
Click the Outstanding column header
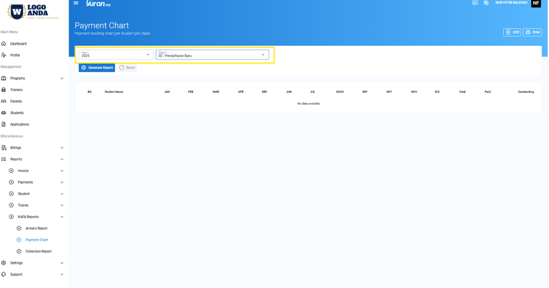[x=526, y=92]
